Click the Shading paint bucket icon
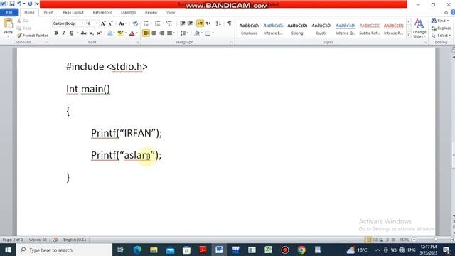This screenshot has height=256, width=455. click(x=197, y=33)
